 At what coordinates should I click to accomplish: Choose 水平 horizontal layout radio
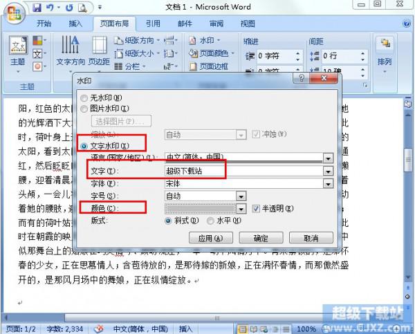click(210, 221)
